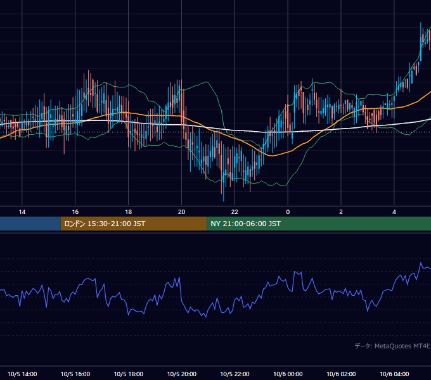The height and width of the screenshot is (380, 431).
Task: Click the hour label 4 on time axis
Action: pyautogui.click(x=394, y=212)
